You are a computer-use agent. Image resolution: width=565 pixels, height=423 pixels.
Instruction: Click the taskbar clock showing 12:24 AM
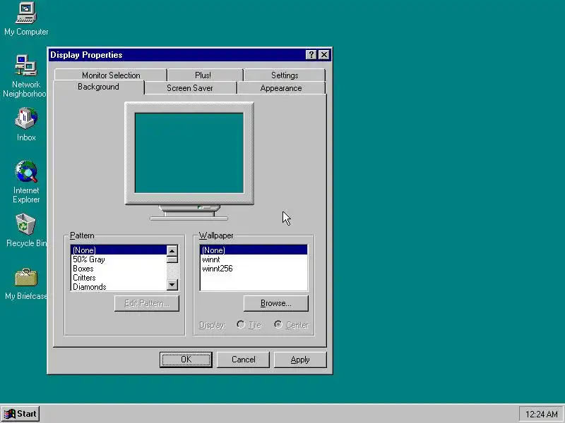coord(541,415)
